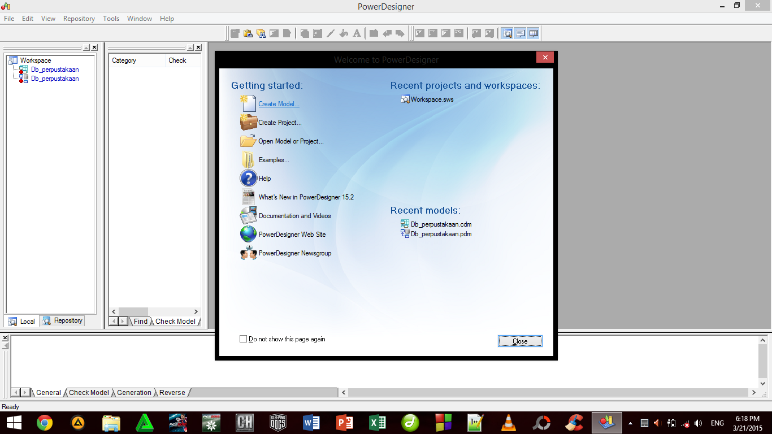Toggle the Output window toolbar button
772x434 pixels.
tap(520, 33)
